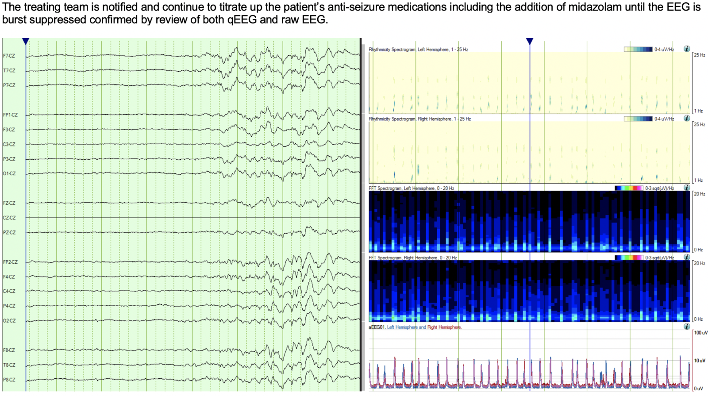The width and height of the screenshot is (708, 396).
Task: Click the 'Left Hemisphere' legend text in aEEG panel
Action: (402, 327)
